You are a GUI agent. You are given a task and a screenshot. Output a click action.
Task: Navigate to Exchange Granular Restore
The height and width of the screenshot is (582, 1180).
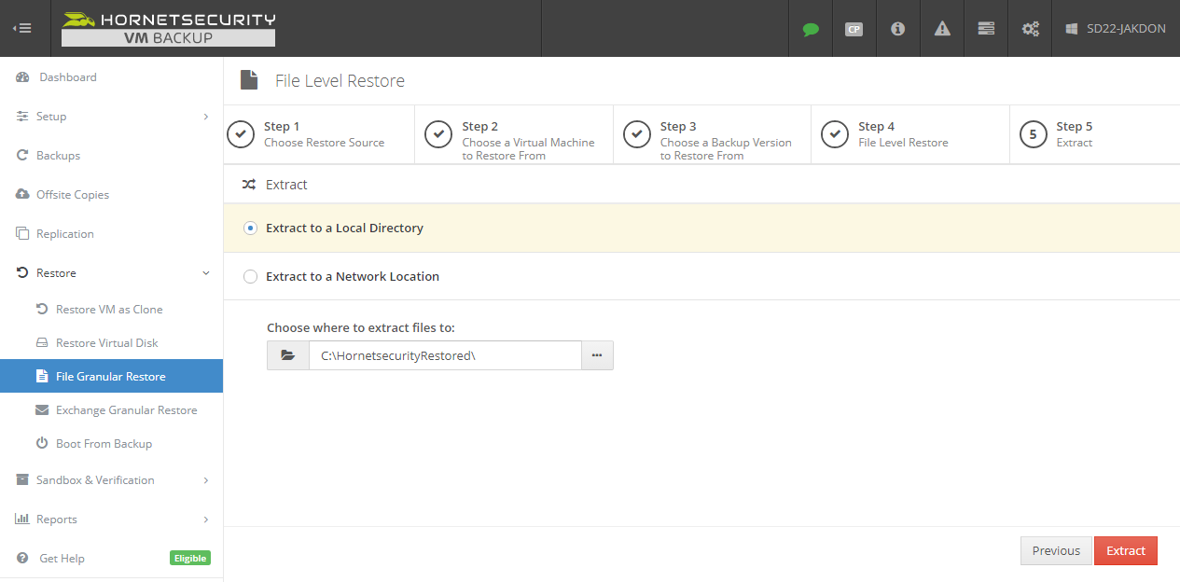point(127,409)
